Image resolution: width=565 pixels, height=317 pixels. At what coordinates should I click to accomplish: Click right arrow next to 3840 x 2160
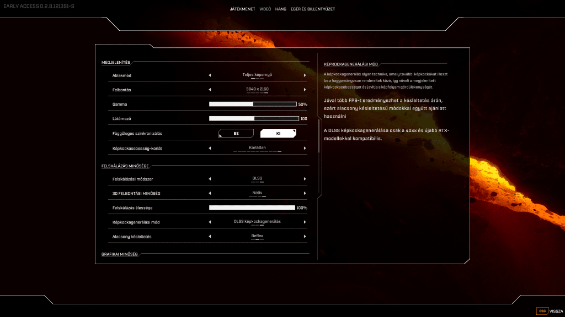(305, 90)
